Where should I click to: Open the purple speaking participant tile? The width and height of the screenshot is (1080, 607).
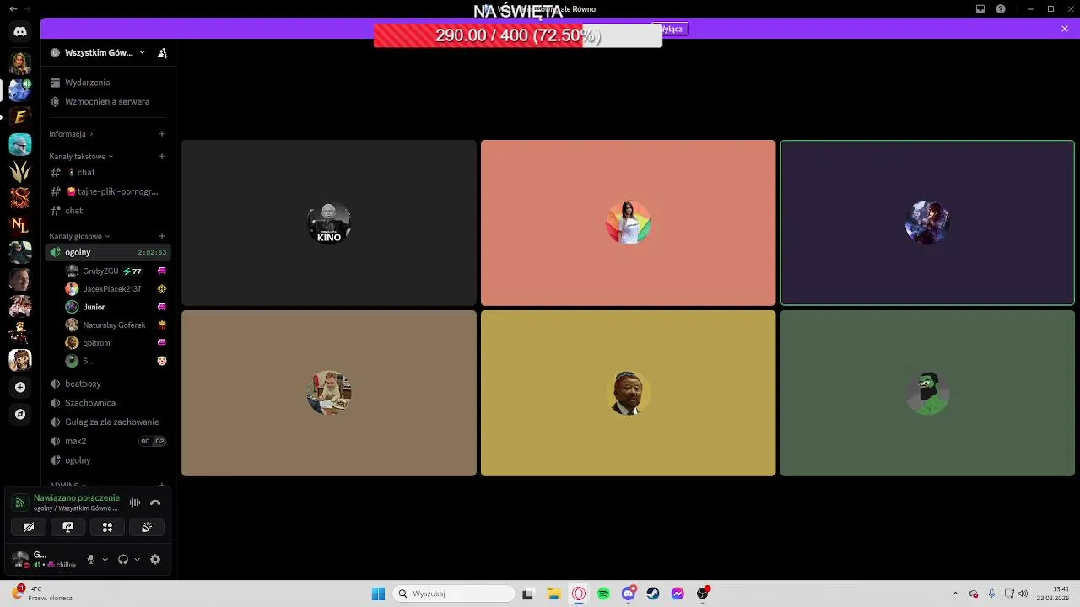tap(927, 223)
